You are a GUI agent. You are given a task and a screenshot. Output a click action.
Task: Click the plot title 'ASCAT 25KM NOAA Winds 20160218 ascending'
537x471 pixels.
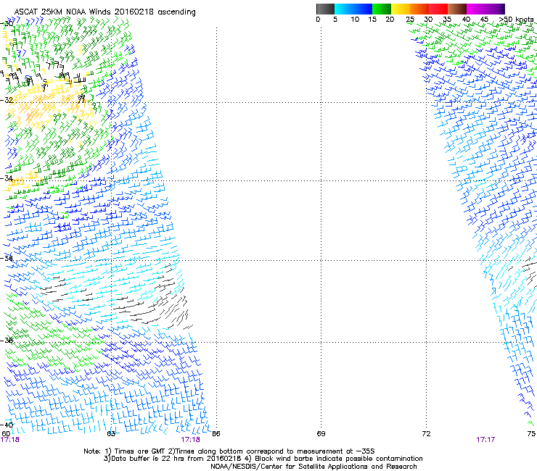104,12
